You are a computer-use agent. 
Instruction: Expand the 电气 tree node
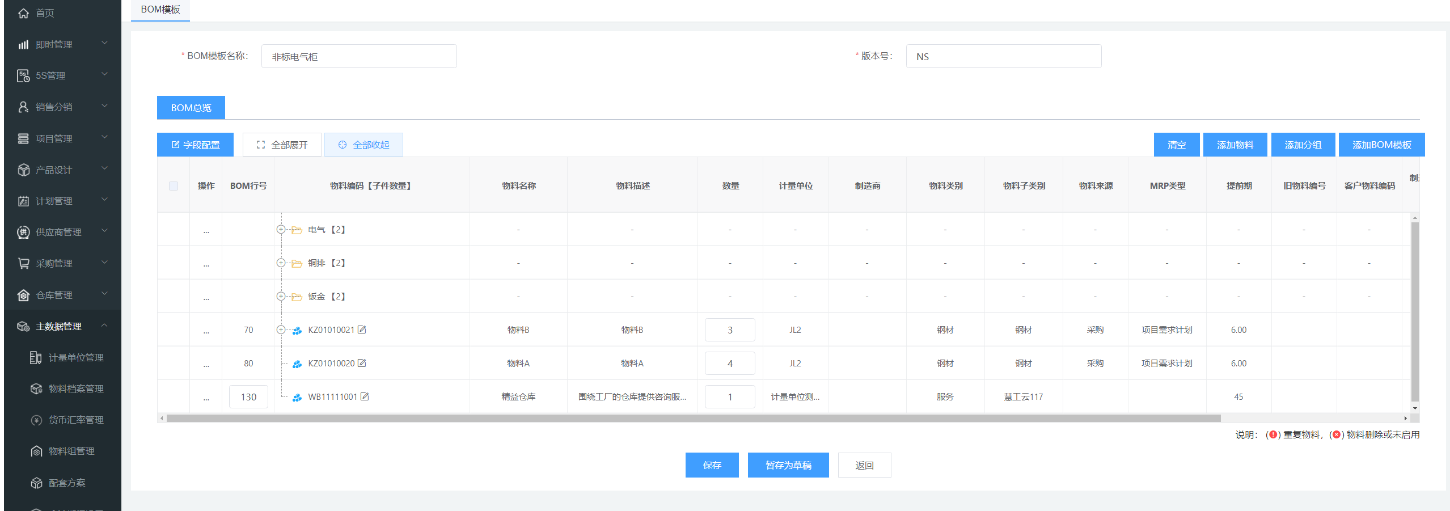281,230
